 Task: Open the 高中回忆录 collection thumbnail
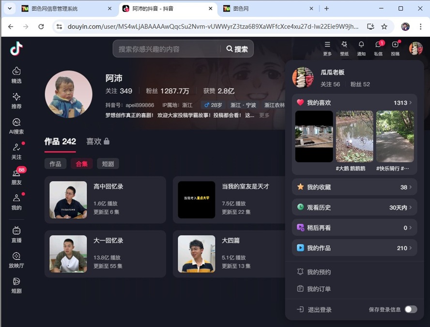coord(68,199)
